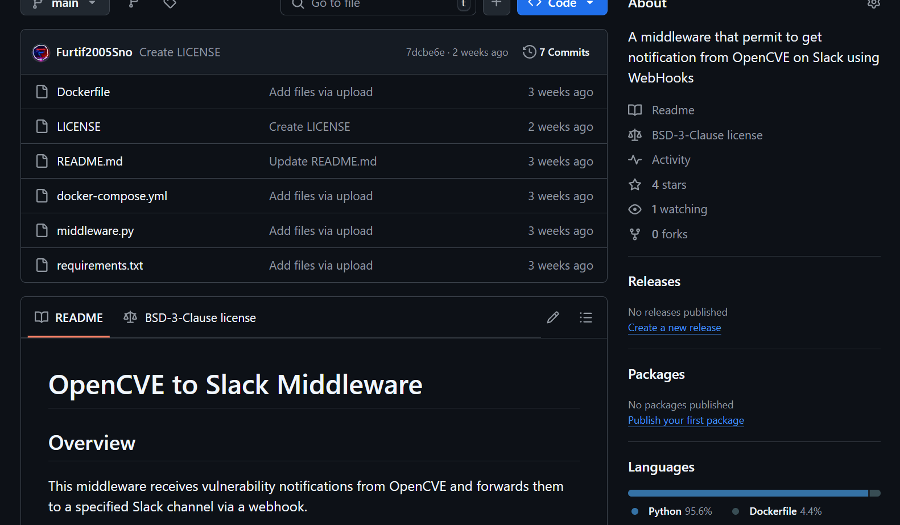The height and width of the screenshot is (525, 900).
Task: Open Update README.md commit message
Action: (323, 162)
